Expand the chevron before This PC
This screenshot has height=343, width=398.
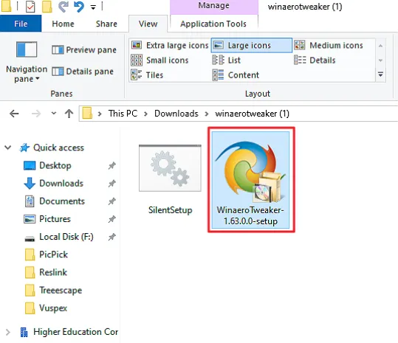click(x=100, y=114)
